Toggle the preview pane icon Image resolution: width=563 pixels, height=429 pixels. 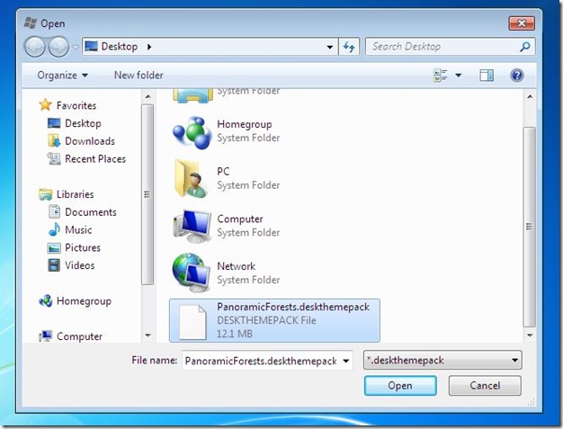point(487,76)
